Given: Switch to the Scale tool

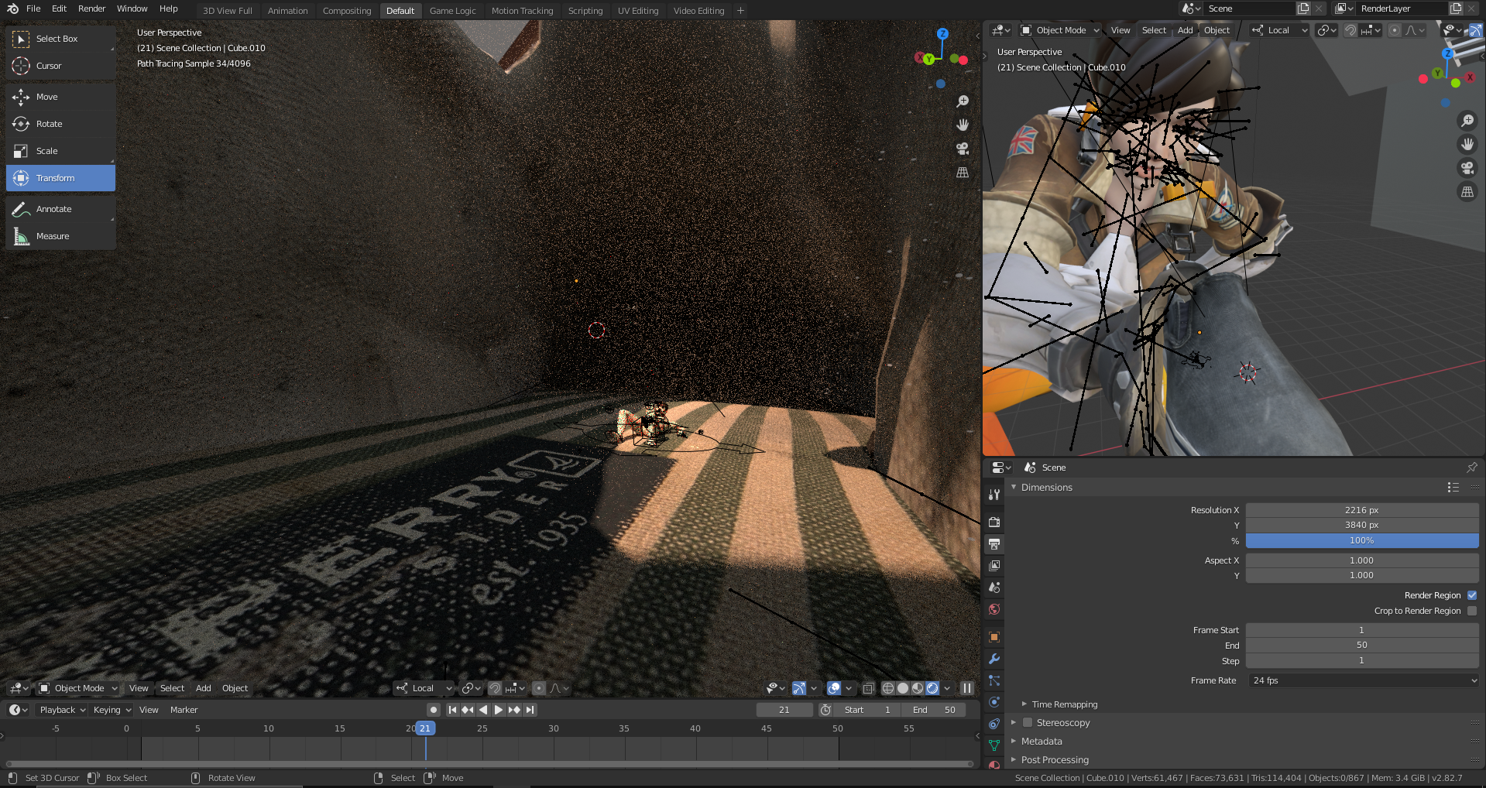Looking at the screenshot, I should pos(60,151).
